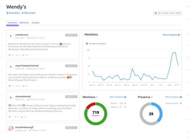Switch to the Analysis tab
Screen dimensions: 190x138
(x=35, y=23)
